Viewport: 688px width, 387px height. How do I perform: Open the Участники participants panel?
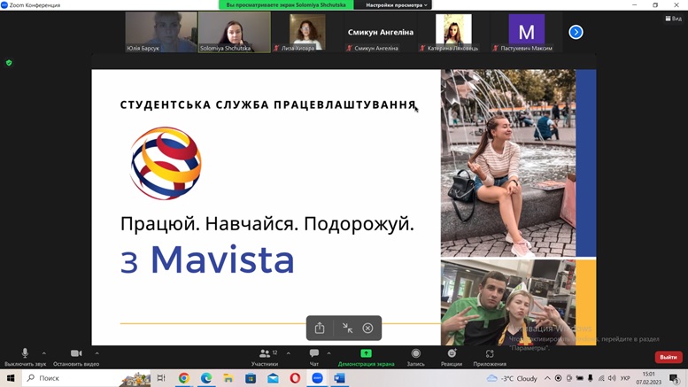265,357
